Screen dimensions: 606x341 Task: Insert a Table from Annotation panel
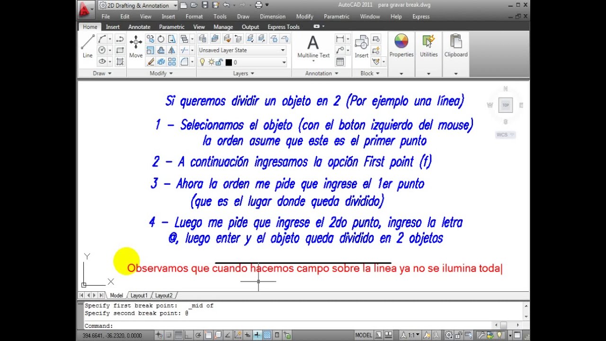click(x=340, y=62)
